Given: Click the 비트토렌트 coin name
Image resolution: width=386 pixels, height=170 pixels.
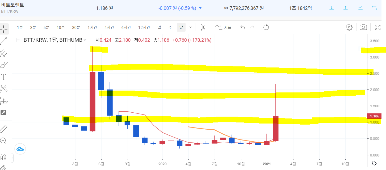Looking at the screenshot, I should coord(12,5).
